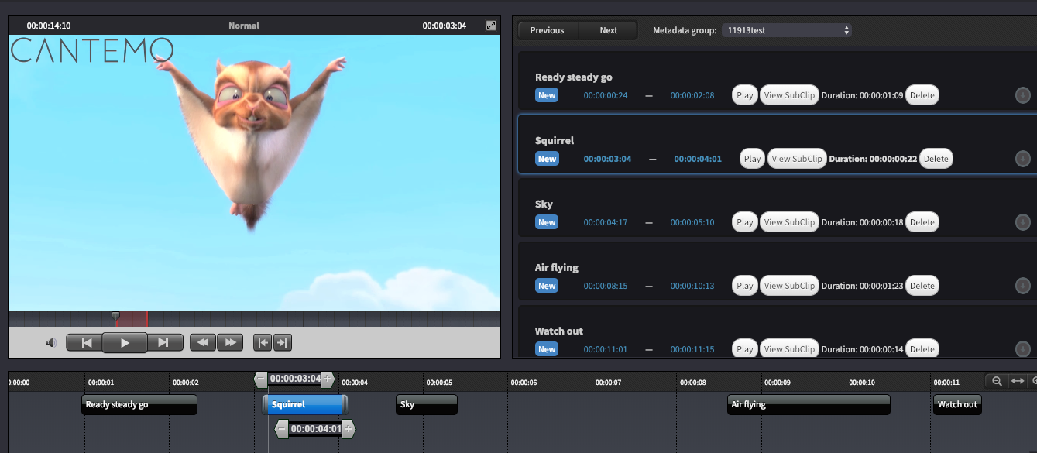Click the Squirrel segment title text
The image size is (1037, 453).
pyautogui.click(x=555, y=141)
